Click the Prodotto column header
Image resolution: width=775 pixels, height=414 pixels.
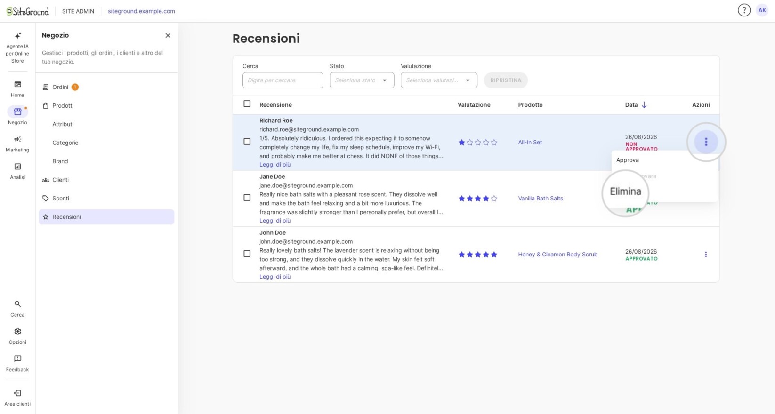tap(530, 105)
